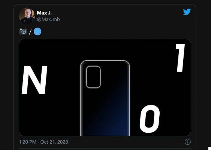Click the small white fragment at bottom-right corner
This screenshot has width=211, height=150.
pos(210,148)
